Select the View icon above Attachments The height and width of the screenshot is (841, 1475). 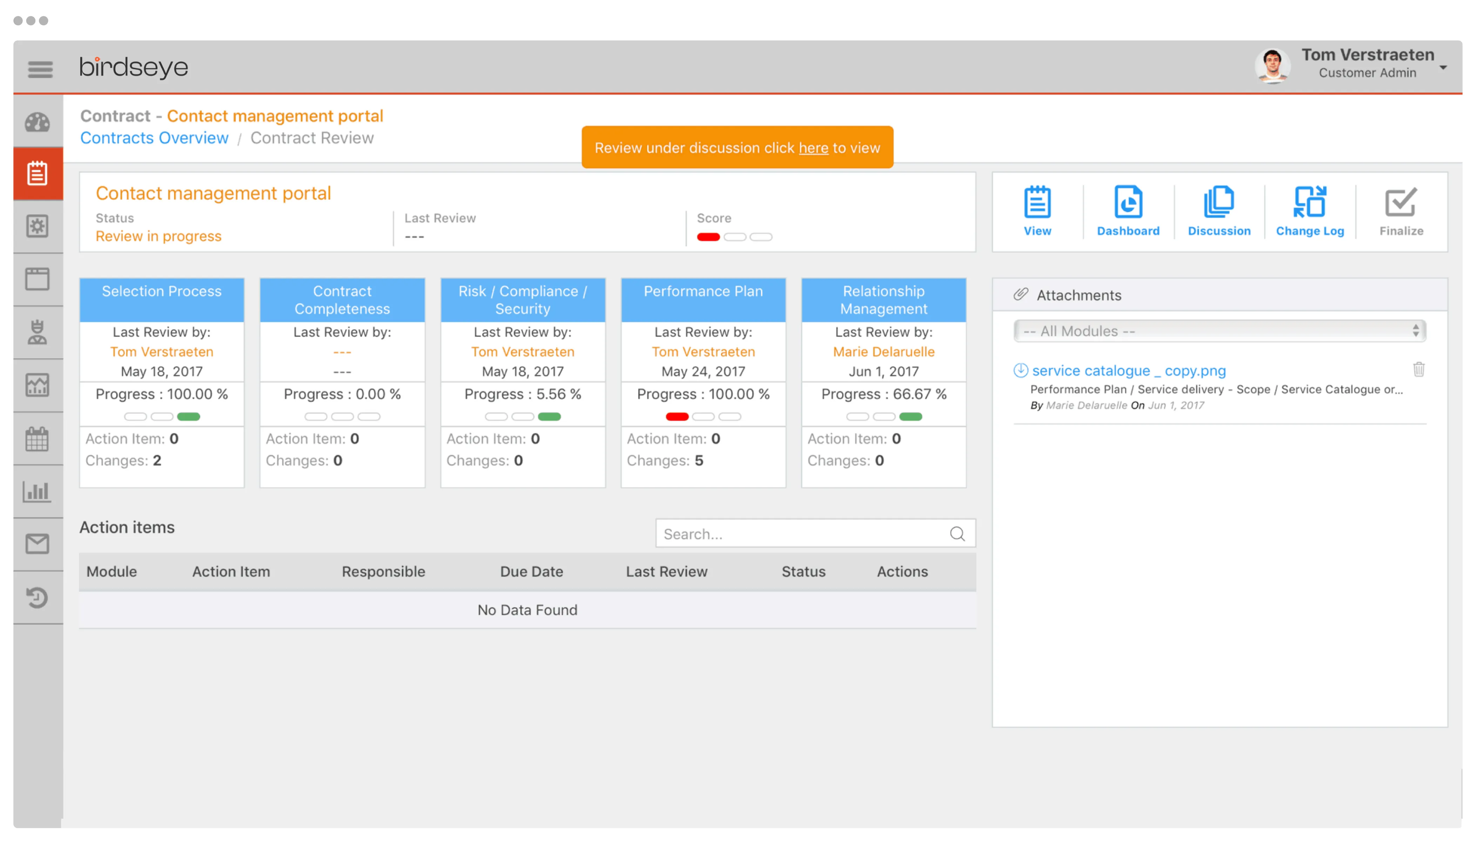point(1037,203)
